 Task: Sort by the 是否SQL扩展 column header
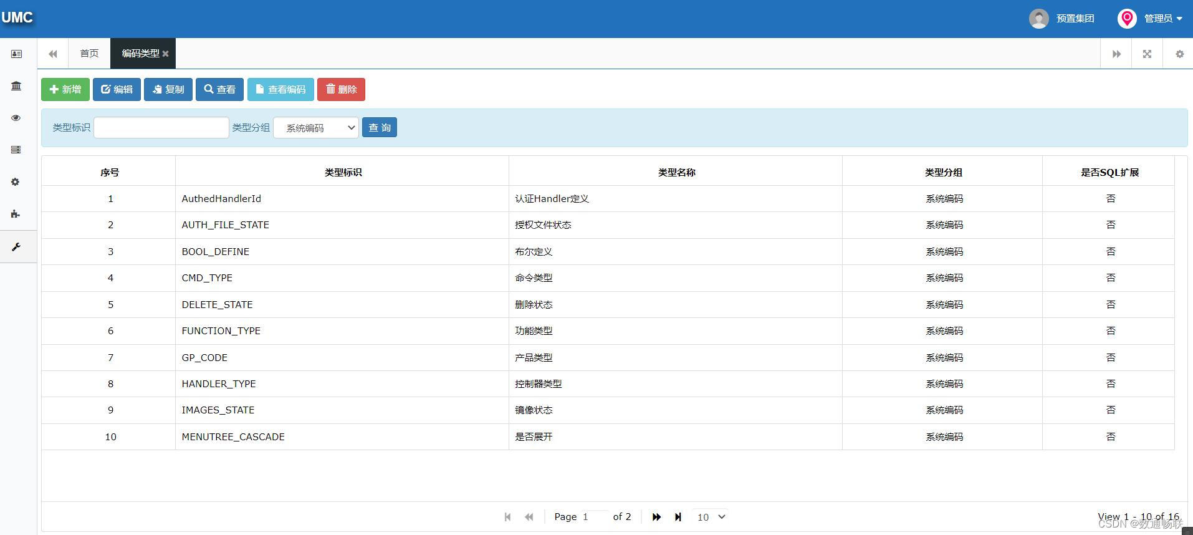point(1109,172)
